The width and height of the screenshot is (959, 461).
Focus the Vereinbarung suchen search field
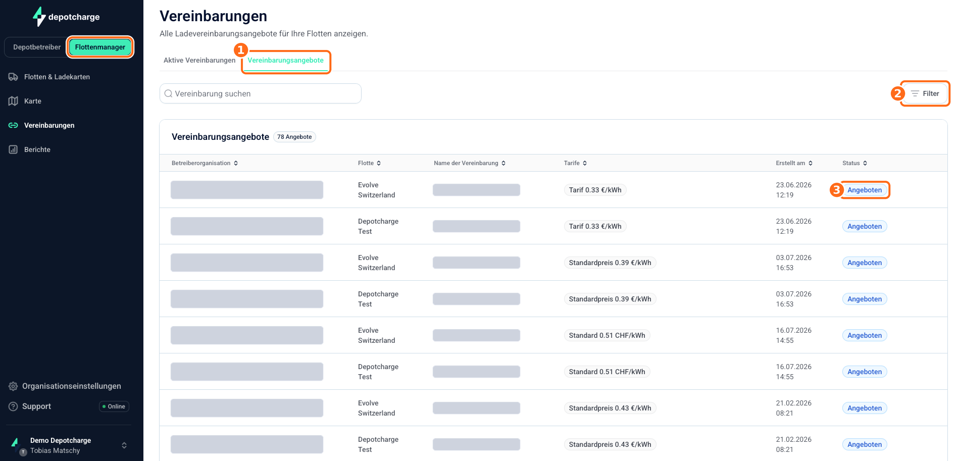[261, 93]
